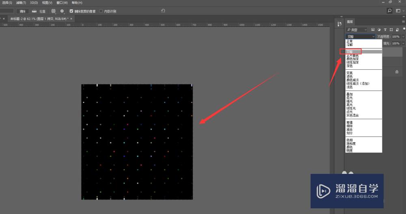Viewport: 406px width, 214px height.
Task: Click the 清除 button in options bar
Action: tap(23, 11)
